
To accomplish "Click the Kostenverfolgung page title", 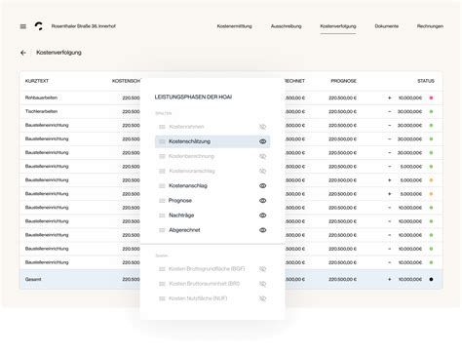I will [x=58, y=53].
